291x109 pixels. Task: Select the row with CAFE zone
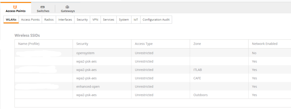[x=153, y=78]
